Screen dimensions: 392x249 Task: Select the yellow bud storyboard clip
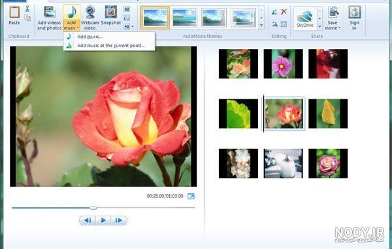(x=328, y=114)
